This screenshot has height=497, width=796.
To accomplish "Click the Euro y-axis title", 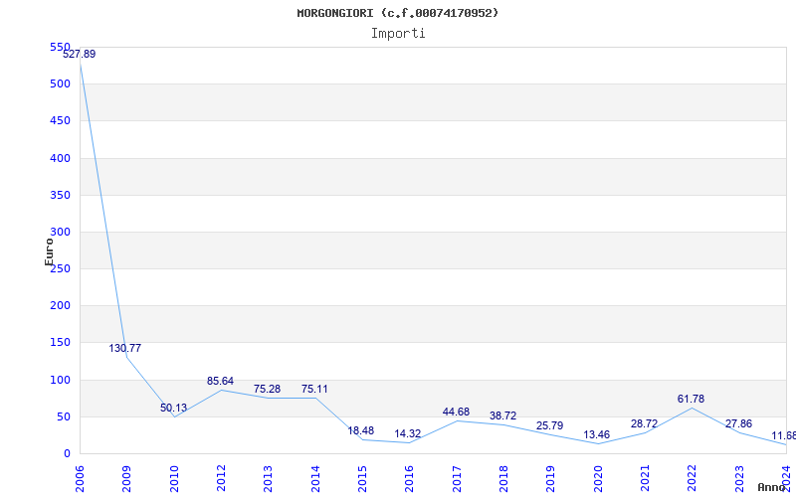I will pos(49,252).
